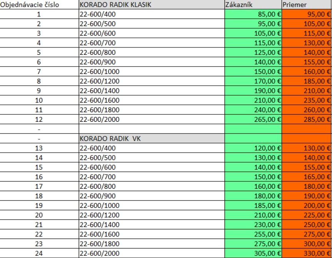Select 22-600/1000 in row 19
This screenshot has height=258, width=332.
152,206
